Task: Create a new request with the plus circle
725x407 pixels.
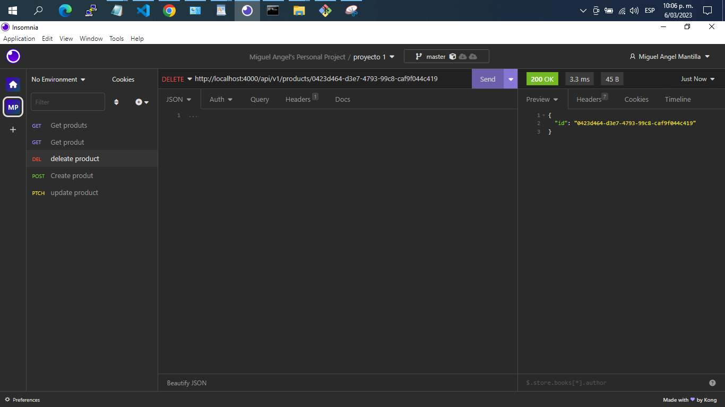Action: 140,102
